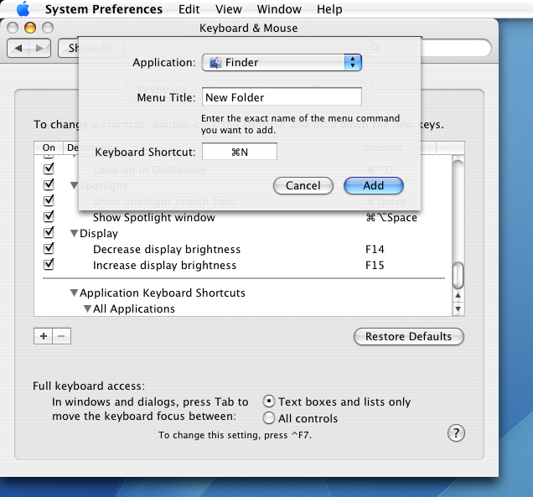Screen dimensions: 533x497
Task: Click the shortcut list scrollbar thumb
Action: [458, 275]
